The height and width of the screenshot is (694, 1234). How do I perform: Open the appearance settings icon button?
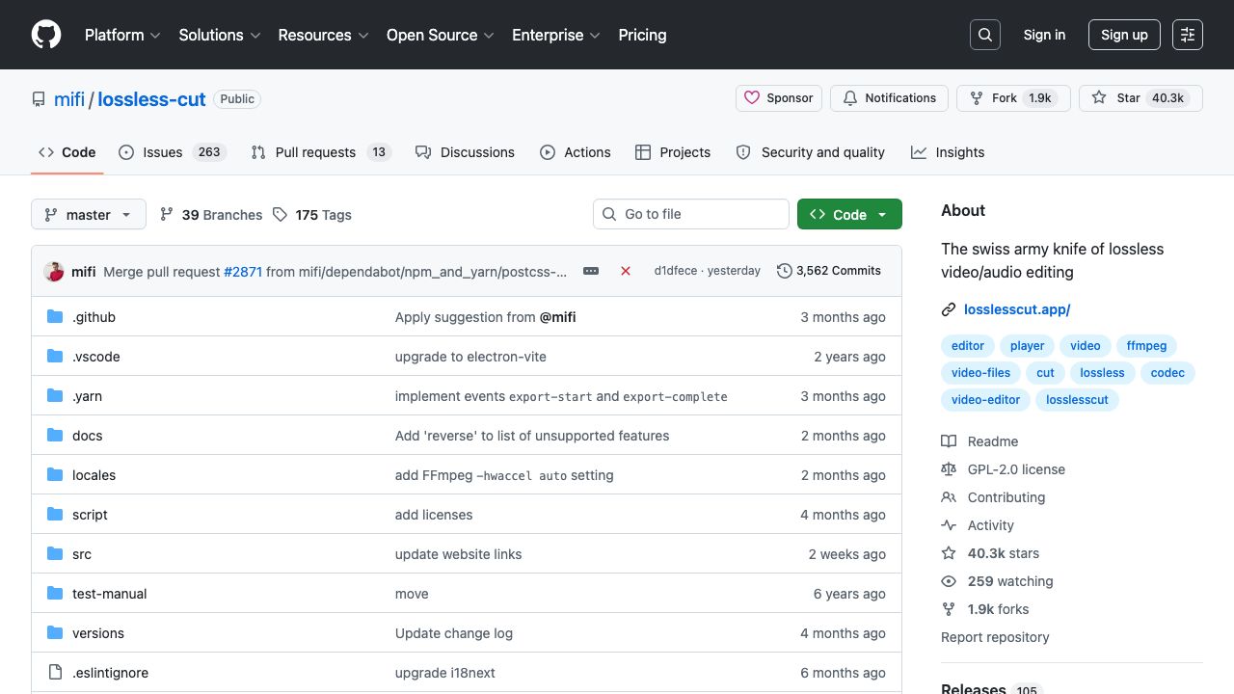1188,35
